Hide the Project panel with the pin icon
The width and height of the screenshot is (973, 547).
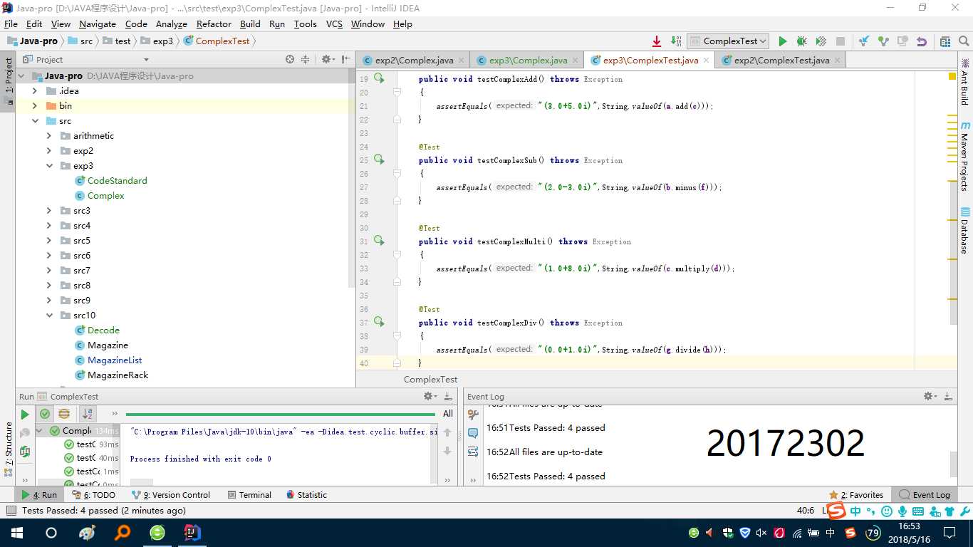tap(346, 60)
